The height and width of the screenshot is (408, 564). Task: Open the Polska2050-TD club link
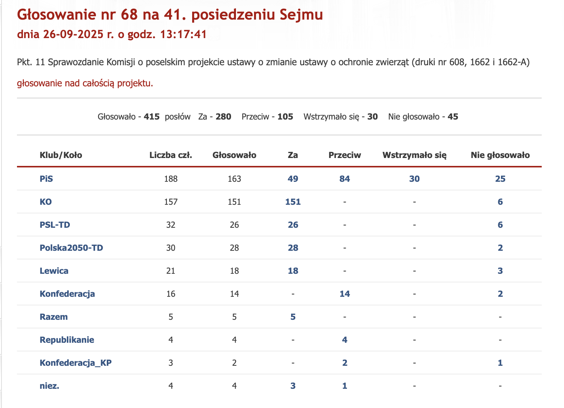click(71, 248)
